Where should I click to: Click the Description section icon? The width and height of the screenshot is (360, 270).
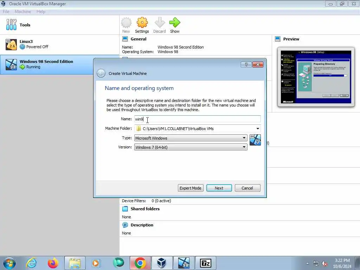125,225
